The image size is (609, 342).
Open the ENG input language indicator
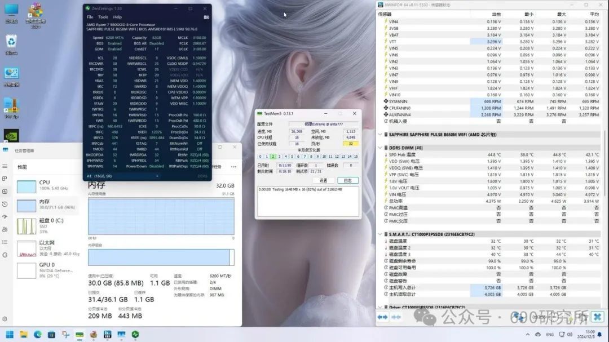pos(550,334)
